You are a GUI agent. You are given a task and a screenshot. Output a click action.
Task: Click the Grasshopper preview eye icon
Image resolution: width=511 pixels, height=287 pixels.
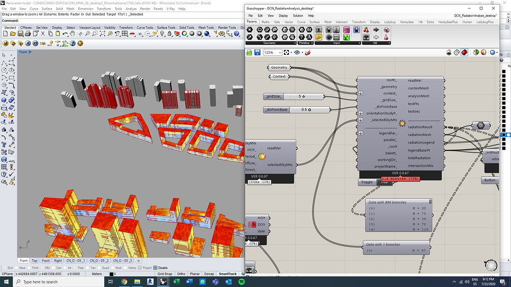point(297,52)
